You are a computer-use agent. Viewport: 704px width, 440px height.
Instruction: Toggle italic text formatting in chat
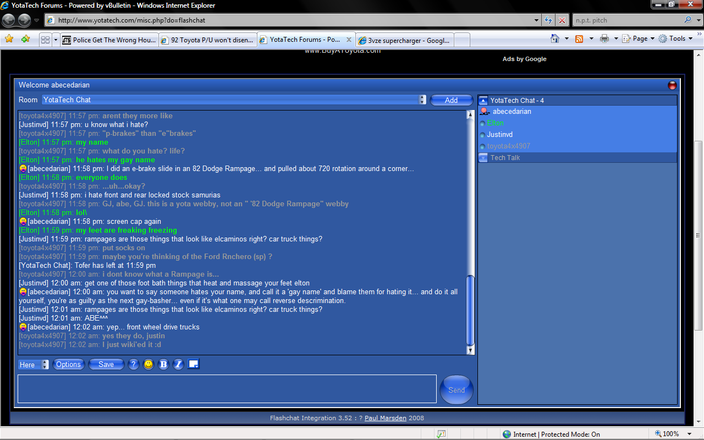[178, 365]
